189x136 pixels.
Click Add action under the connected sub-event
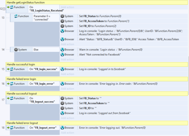tap(68, 44)
